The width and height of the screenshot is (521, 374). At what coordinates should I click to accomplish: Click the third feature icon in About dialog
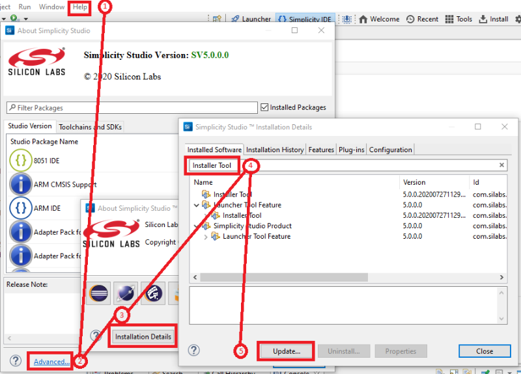pos(153,293)
